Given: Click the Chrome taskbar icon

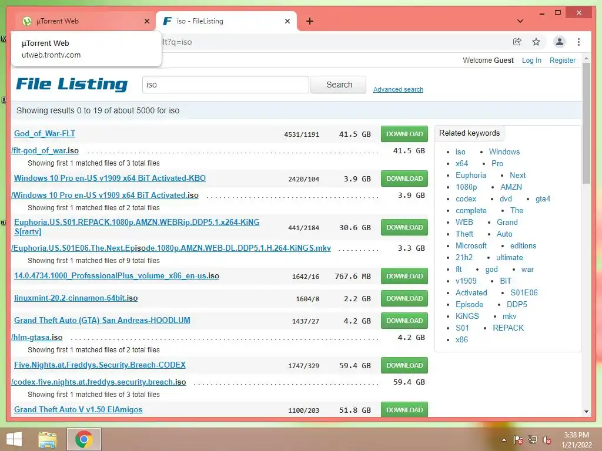Looking at the screenshot, I should pyautogui.click(x=83, y=439).
